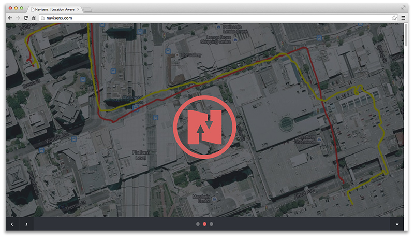Screen dimensions: 414x238
Task: Jump to the third slide dot
Action: pyautogui.click(x=211, y=224)
